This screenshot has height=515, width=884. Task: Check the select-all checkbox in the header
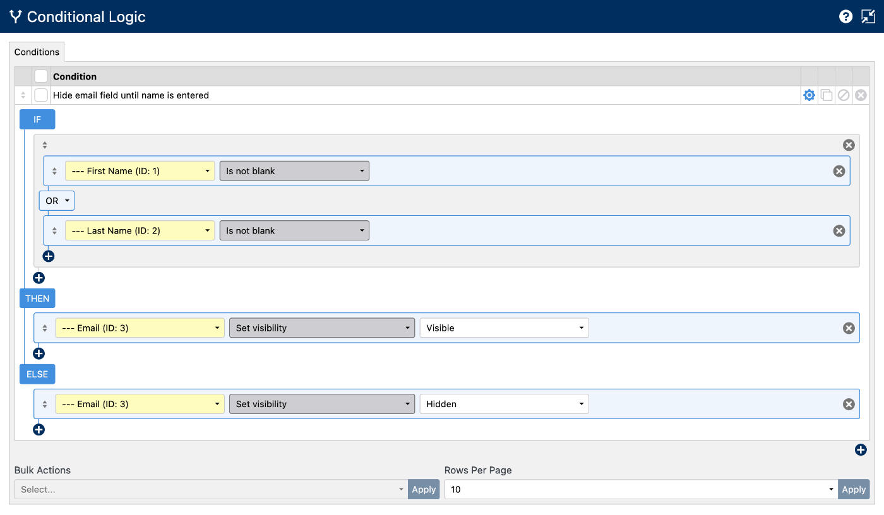point(40,75)
